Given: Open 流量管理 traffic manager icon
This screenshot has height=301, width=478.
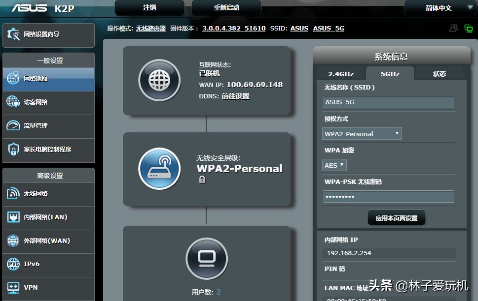Looking at the screenshot, I should tap(13, 125).
